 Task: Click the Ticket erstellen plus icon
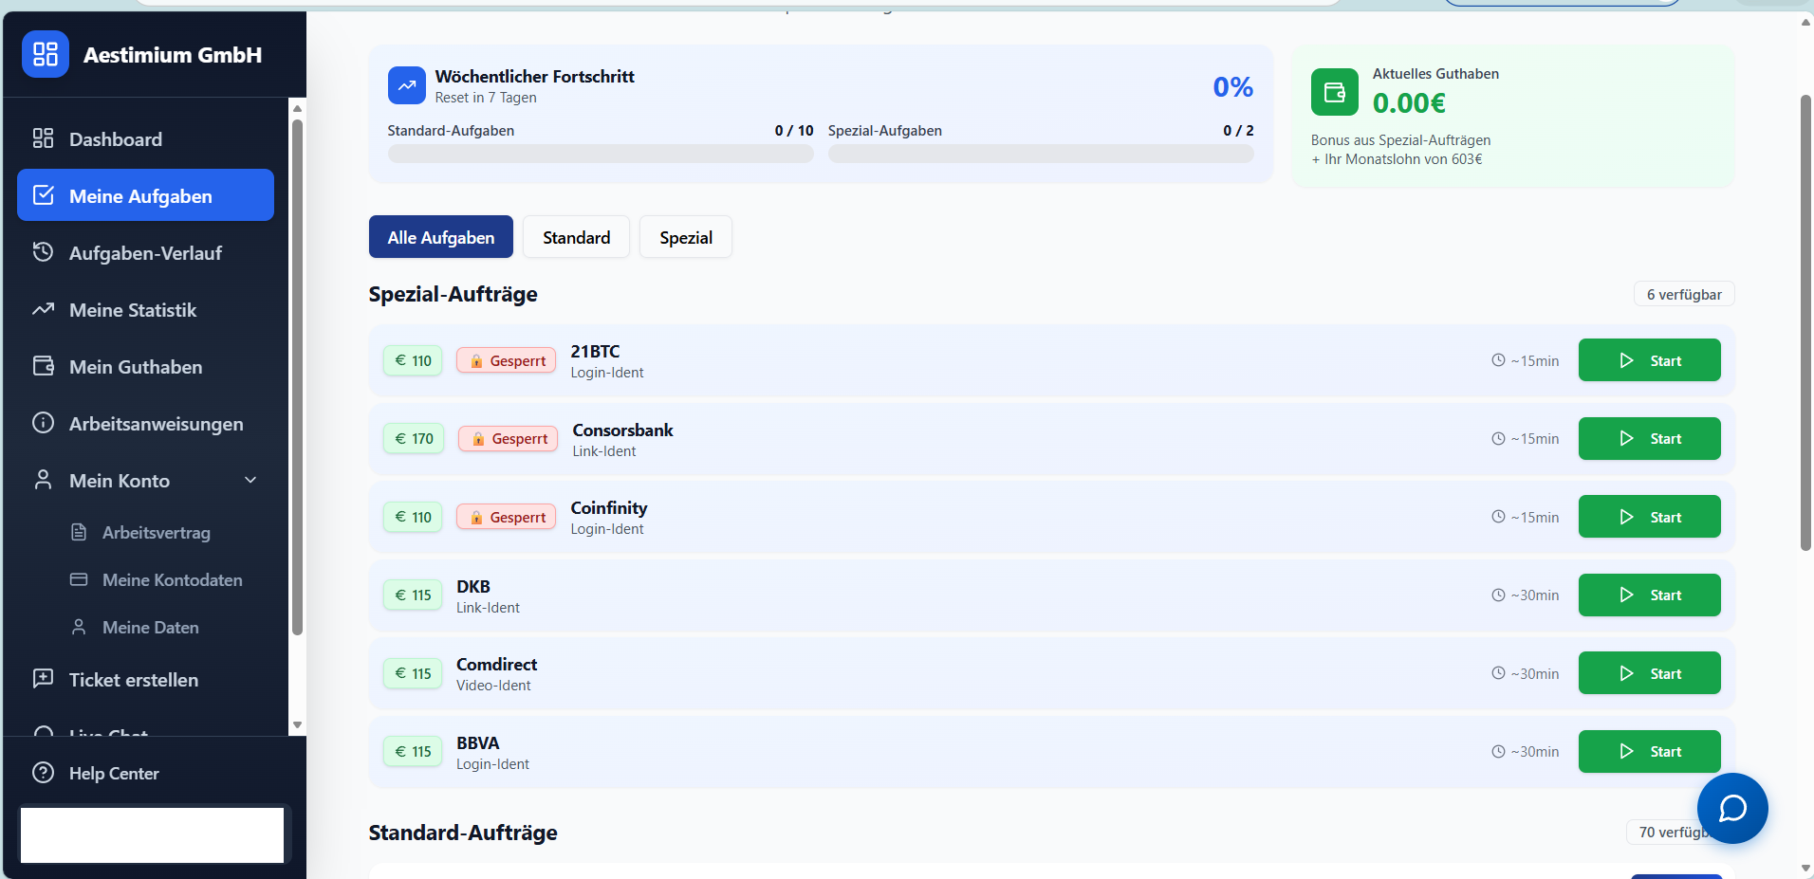[43, 679]
